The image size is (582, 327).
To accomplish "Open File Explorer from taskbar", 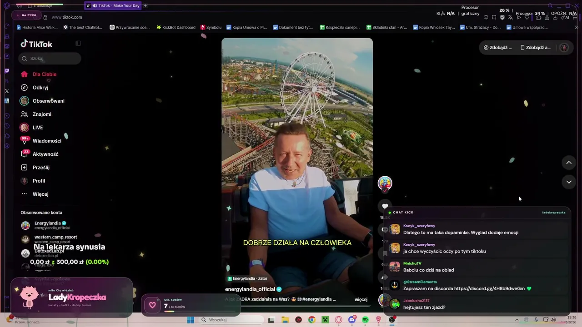I will click(285, 320).
